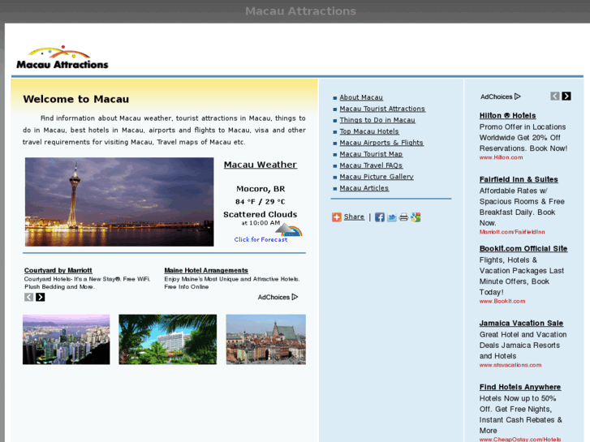Screen dimensions: 590x442
Task: Go to next ad in right sidebar
Action: pos(566,97)
